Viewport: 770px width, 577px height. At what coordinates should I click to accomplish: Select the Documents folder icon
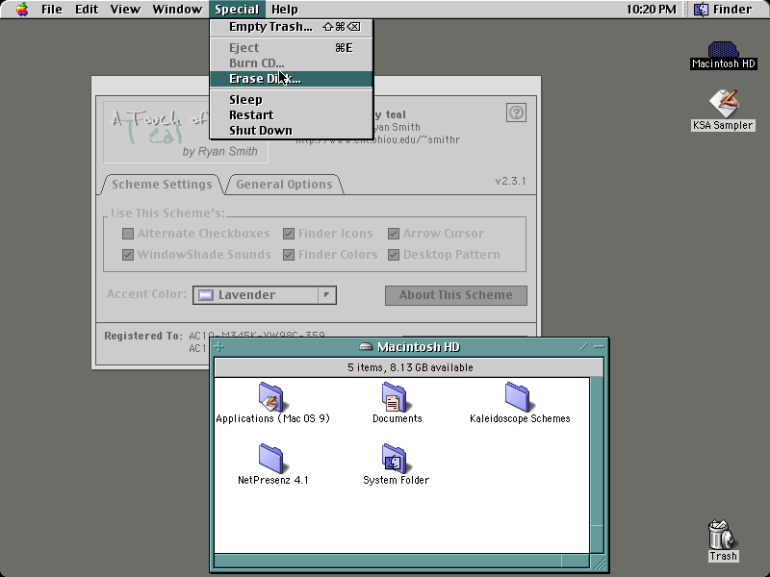[395, 396]
